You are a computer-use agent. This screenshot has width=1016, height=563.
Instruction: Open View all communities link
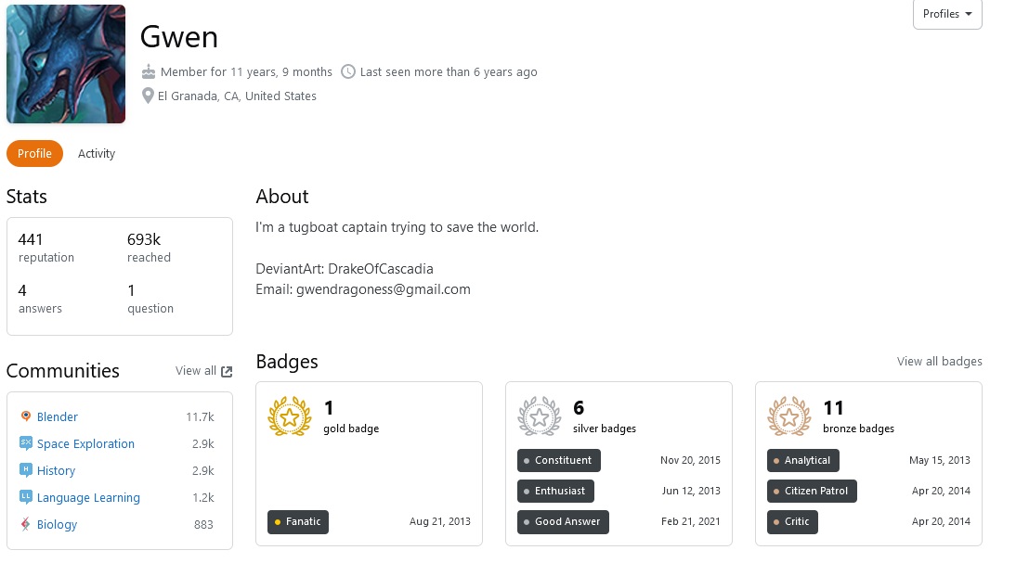pos(196,371)
